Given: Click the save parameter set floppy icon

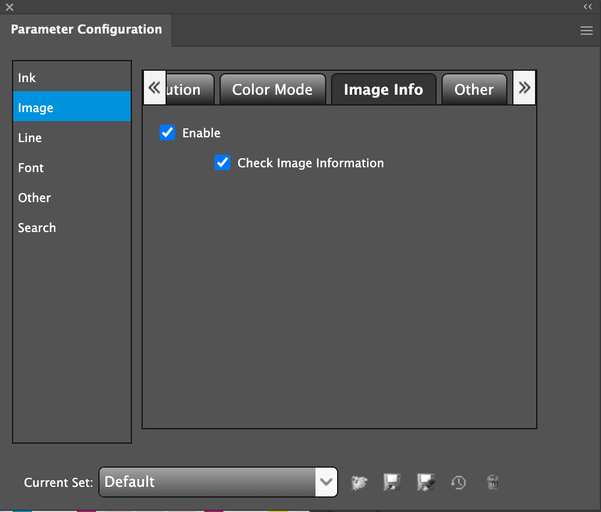Looking at the screenshot, I should pyautogui.click(x=392, y=482).
